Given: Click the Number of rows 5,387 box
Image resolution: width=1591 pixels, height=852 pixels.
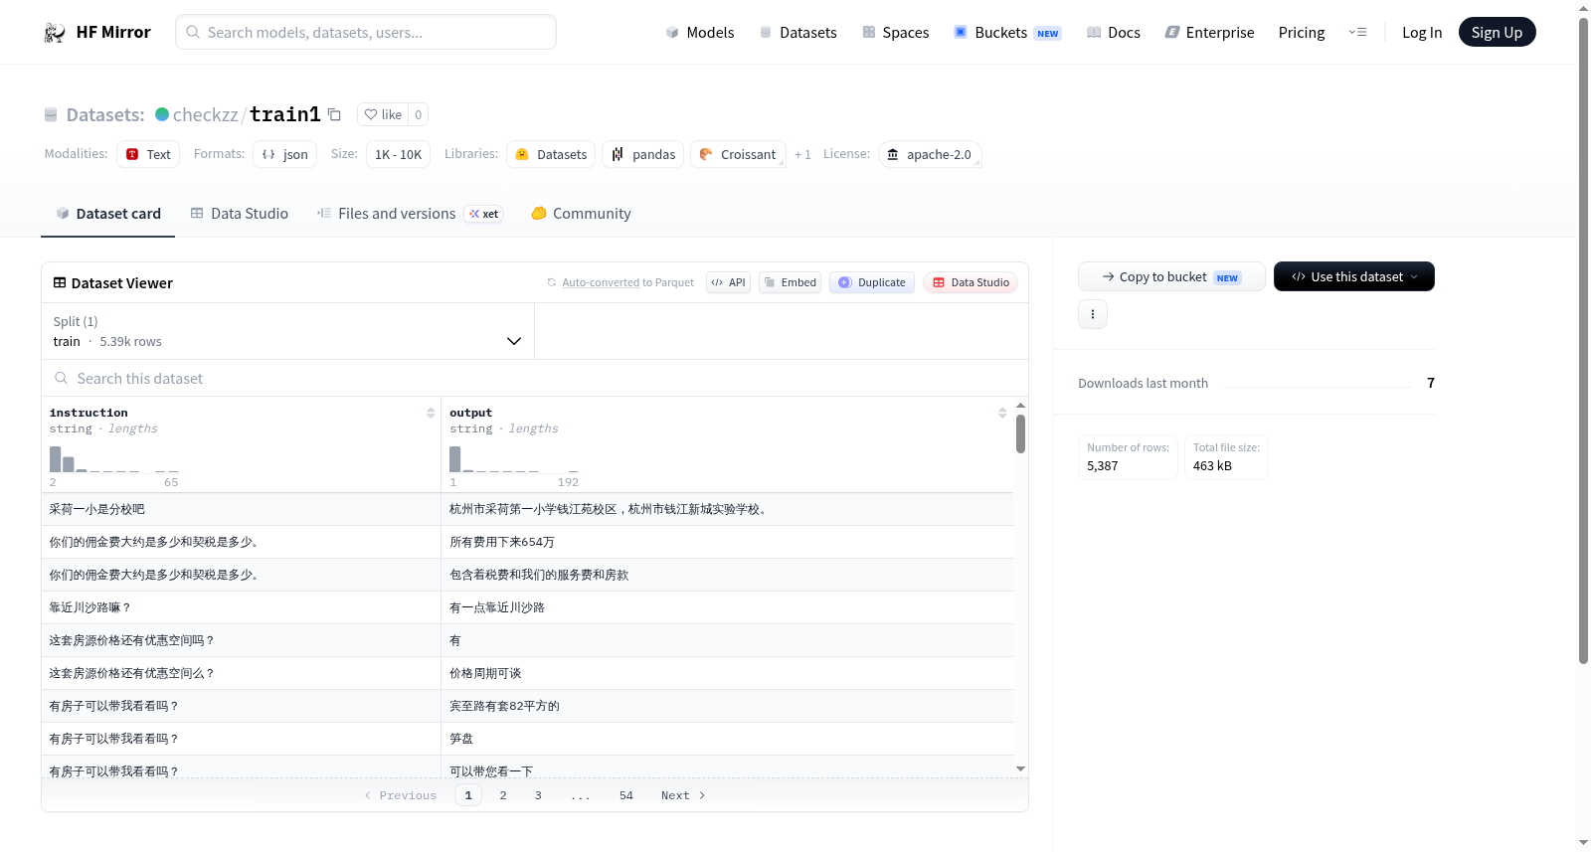Looking at the screenshot, I should click(1128, 457).
